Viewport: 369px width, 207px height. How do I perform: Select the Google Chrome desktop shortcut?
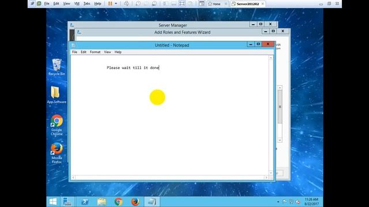click(57, 125)
